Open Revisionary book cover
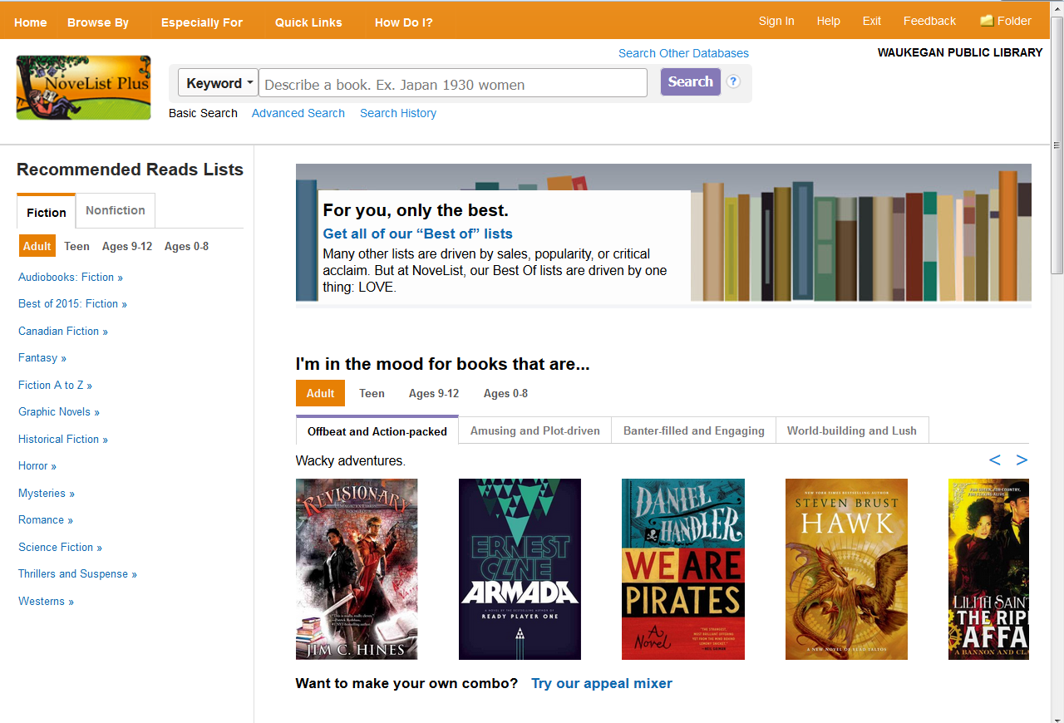The height and width of the screenshot is (723, 1064). click(x=357, y=569)
